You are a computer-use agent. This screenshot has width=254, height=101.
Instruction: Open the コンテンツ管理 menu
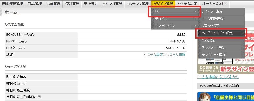(138, 4)
